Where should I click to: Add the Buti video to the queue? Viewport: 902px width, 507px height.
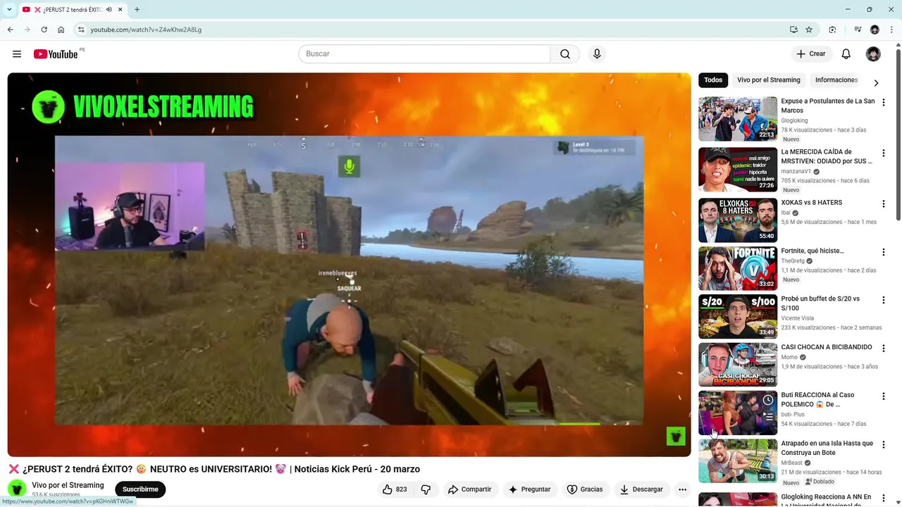click(x=767, y=417)
